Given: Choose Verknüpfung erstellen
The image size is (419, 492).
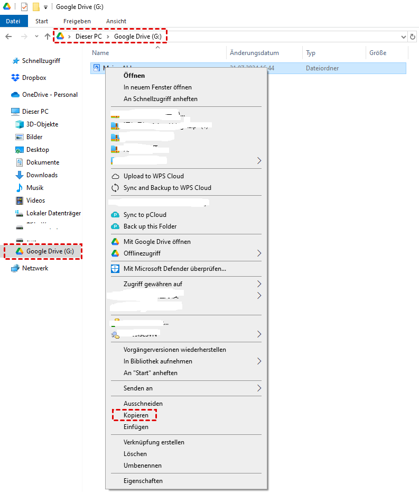Looking at the screenshot, I should click(x=154, y=442).
